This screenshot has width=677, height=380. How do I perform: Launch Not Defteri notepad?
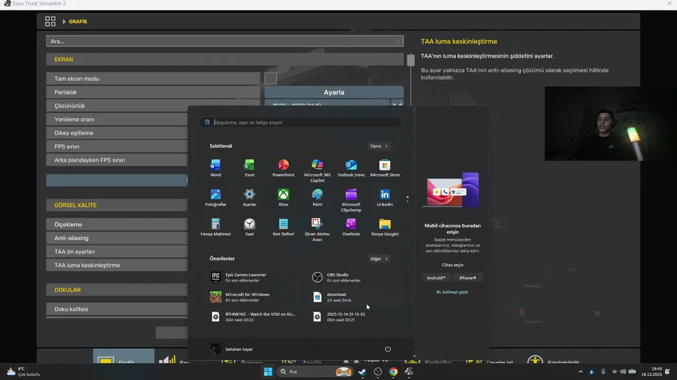(283, 227)
